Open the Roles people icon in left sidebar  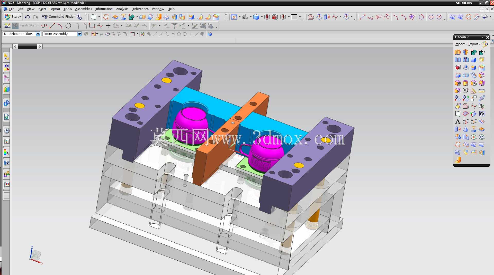pos(6,174)
